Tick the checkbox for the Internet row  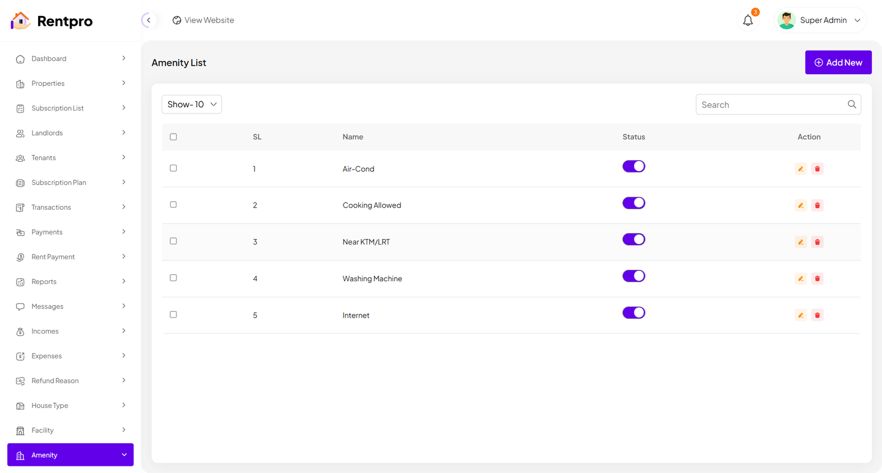(x=174, y=314)
